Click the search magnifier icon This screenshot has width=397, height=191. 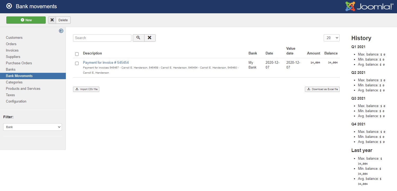click(x=138, y=38)
